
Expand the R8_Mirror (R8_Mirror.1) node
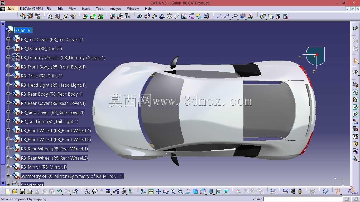coord(8,166)
